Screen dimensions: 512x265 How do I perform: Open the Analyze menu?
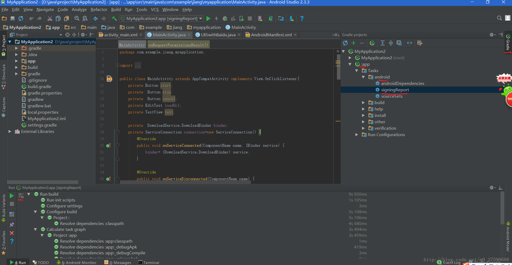[79, 10]
